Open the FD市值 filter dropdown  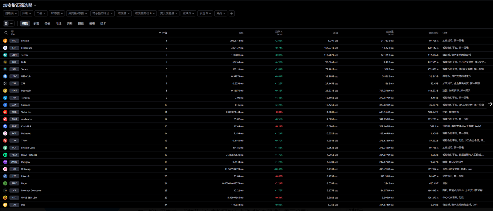[x=57, y=13]
